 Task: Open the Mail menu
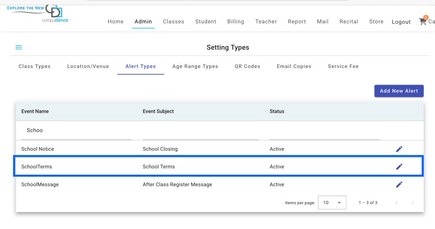(x=323, y=22)
